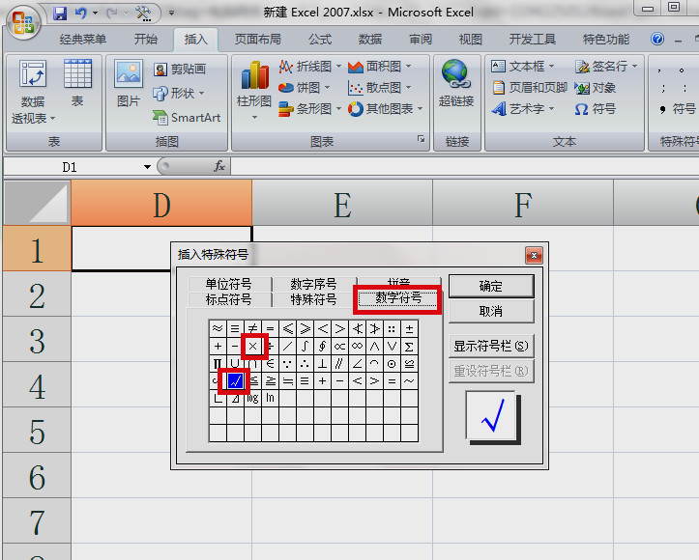This screenshot has height=560, width=699.
Task: Open the Name Box dropdown arrow
Action: tap(147, 167)
